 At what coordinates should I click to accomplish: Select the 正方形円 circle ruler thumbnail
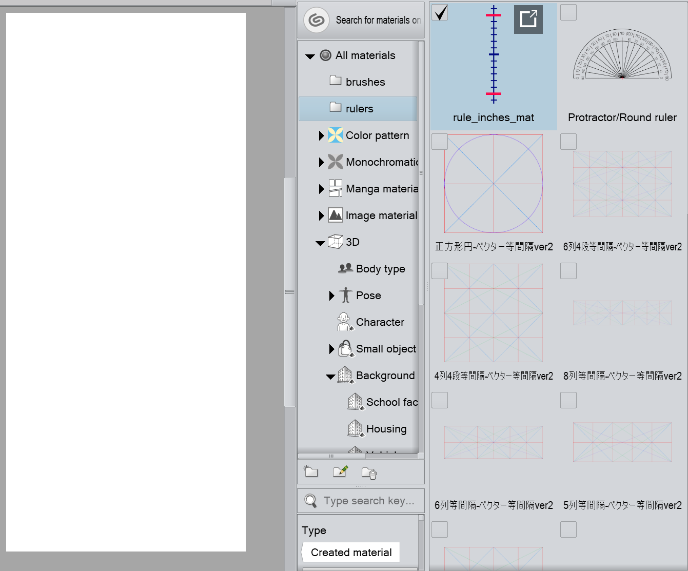[x=494, y=184]
